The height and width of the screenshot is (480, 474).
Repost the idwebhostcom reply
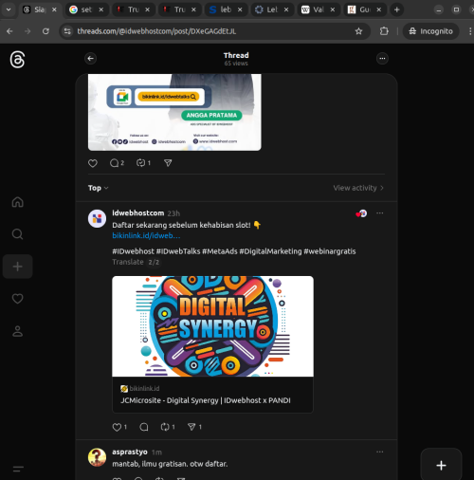coord(168,427)
